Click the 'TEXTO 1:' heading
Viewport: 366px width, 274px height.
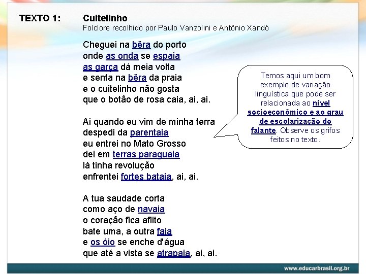tap(40, 18)
